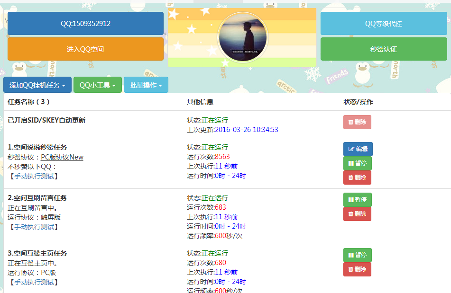Click 手动执行测试 under 空间互赞主页任务

[x=34, y=283]
